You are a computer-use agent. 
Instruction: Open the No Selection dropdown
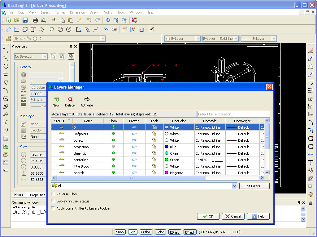click(x=45, y=56)
